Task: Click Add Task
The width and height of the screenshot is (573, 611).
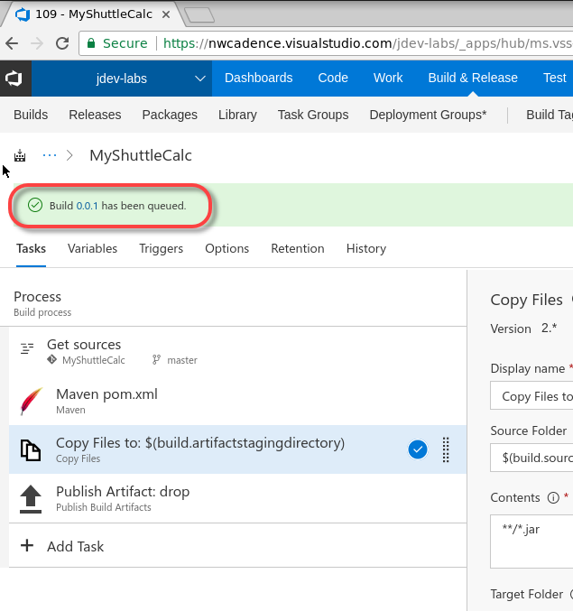Action: point(76,547)
